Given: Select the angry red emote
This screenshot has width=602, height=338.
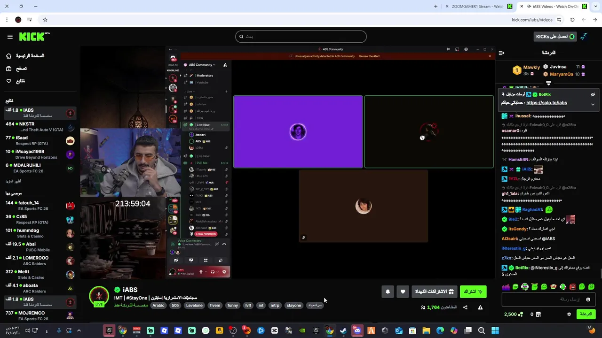Looking at the screenshot, I should (x=572, y=286).
